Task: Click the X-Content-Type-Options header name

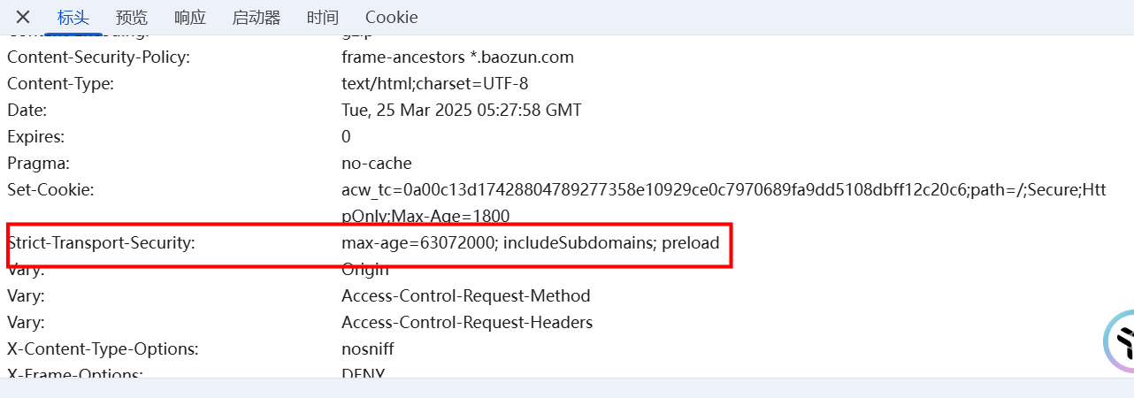Action: (x=103, y=349)
